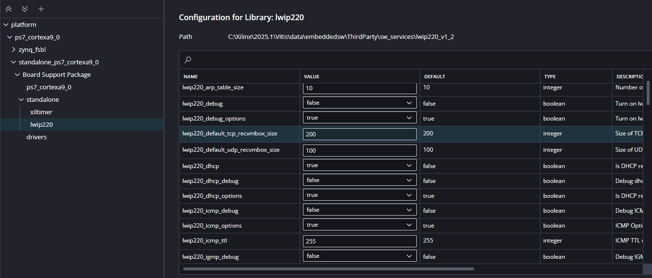Click the lwip220_default_udp_recvmbox_size input field
The image size is (652, 278).
360,150
